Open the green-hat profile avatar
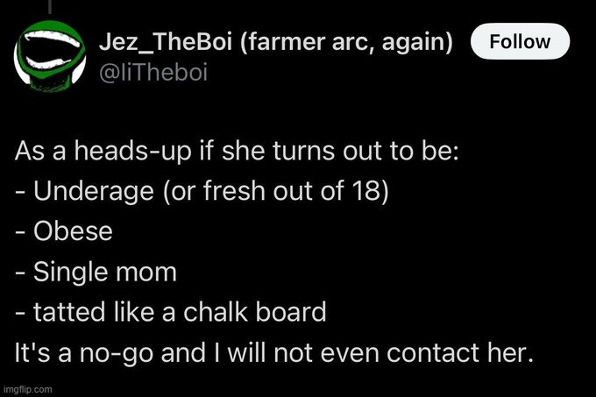 (50, 56)
